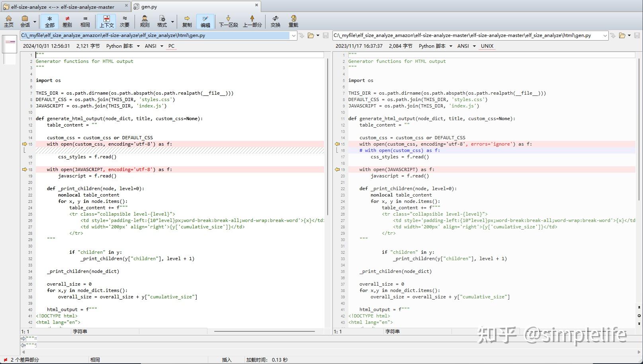
Task: Click the PC line ending label
Action: coord(171,46)
